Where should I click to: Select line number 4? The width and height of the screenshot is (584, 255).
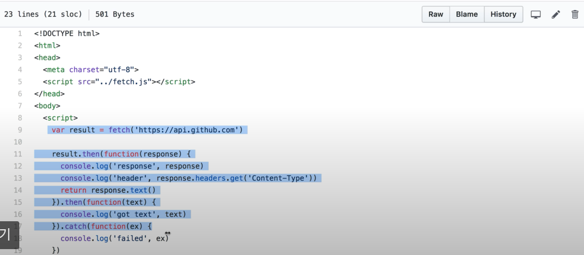point(20,70)
